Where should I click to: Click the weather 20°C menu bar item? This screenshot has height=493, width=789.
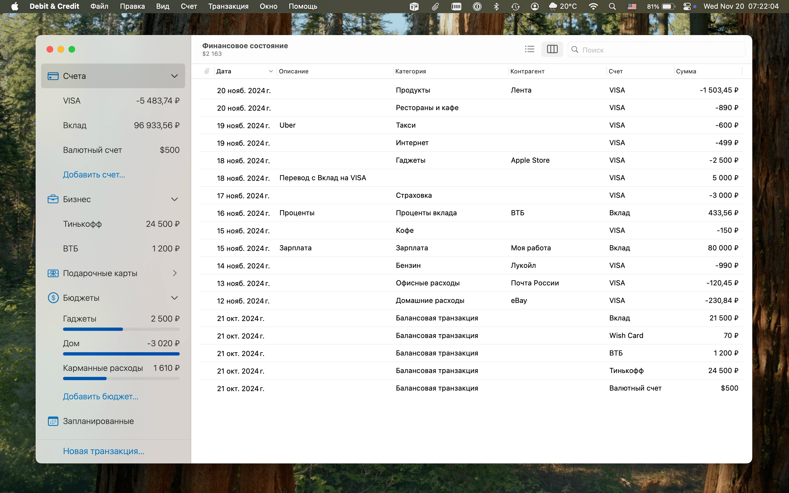pos(563,6)
